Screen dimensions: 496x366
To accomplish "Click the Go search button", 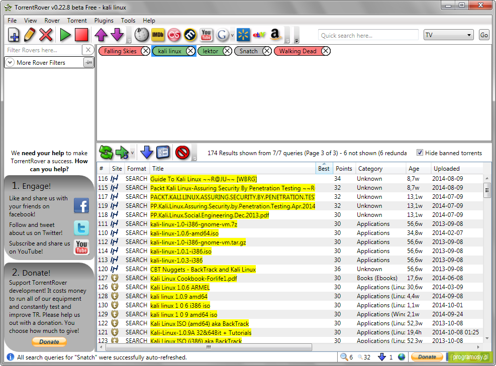I will click(484, 35).
